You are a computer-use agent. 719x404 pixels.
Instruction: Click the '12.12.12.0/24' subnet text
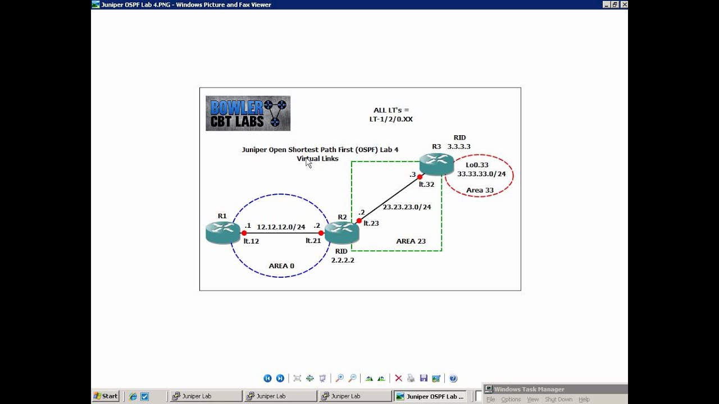point(281,227)
